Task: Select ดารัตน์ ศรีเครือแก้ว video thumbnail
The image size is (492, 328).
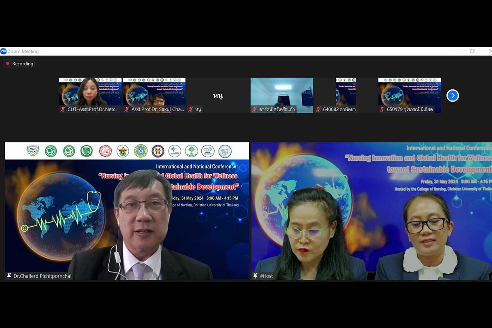Action: pyautogui.click(x=282, y=92)
